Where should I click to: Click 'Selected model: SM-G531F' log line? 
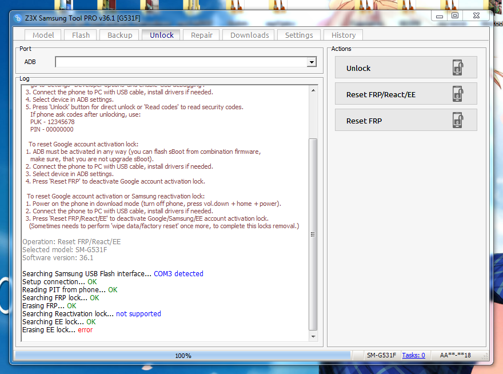[65, 250]
